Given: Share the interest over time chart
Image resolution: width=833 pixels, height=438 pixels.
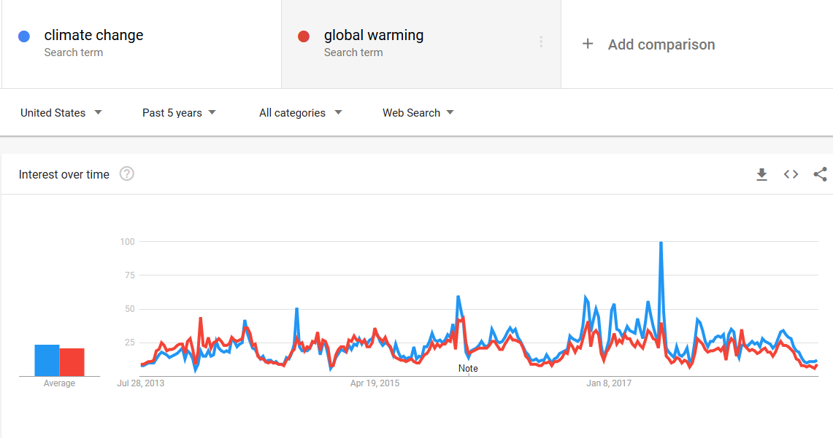Looking at the screenshot, I should [x=820, y=174].
